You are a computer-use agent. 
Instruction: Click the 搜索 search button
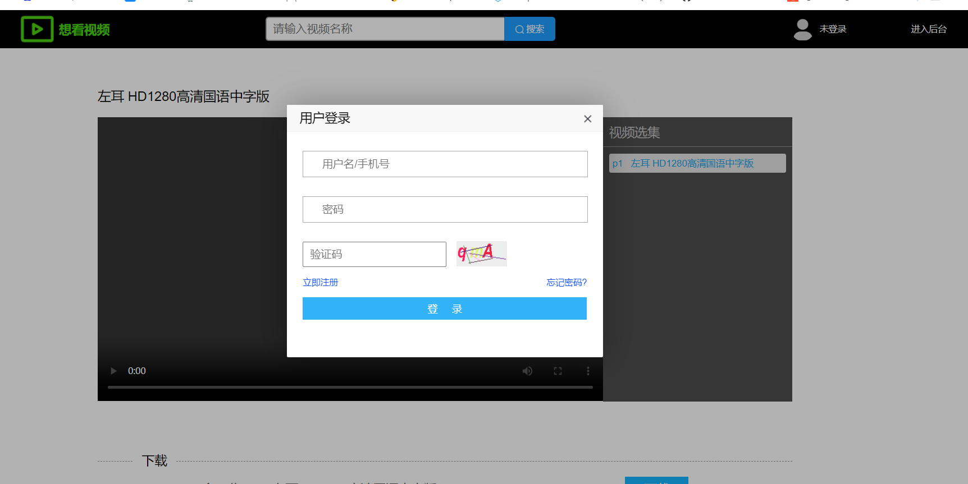point(529,29)
